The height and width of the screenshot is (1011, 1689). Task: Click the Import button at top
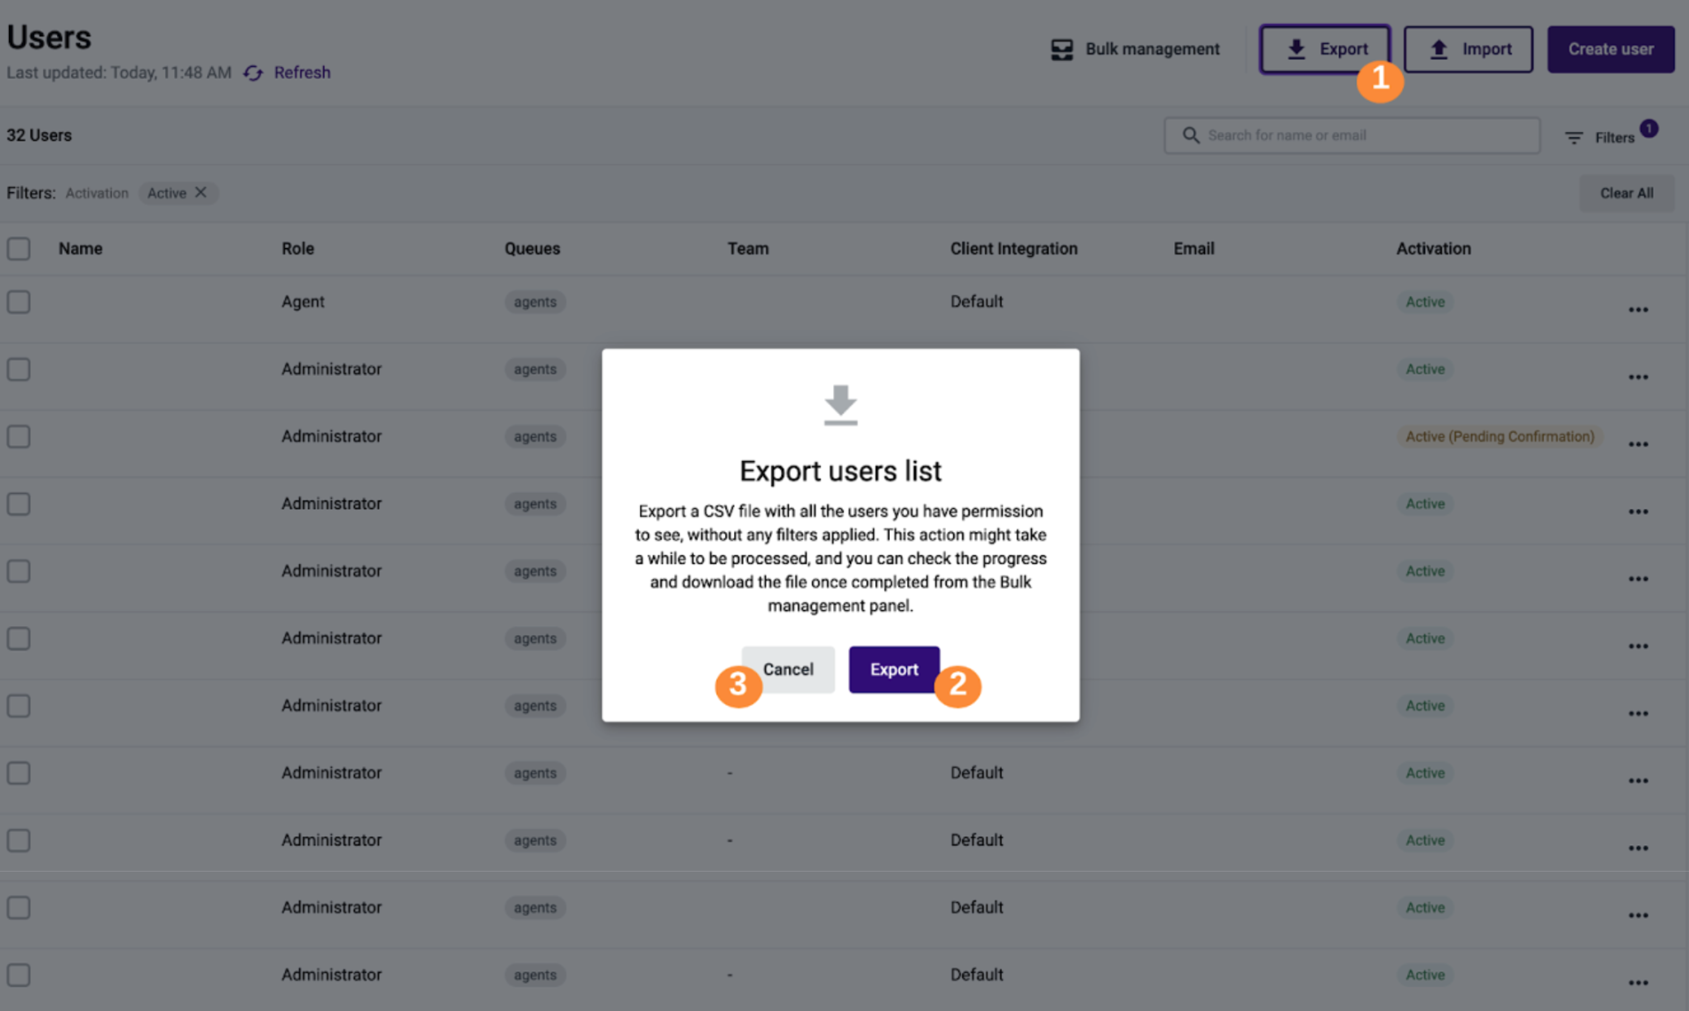click(x=1468, y=49)
